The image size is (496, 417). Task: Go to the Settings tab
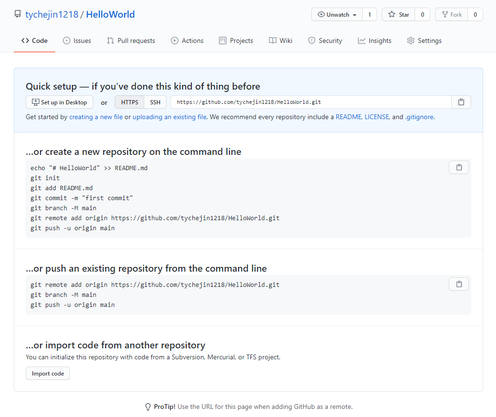click(424, 41)
